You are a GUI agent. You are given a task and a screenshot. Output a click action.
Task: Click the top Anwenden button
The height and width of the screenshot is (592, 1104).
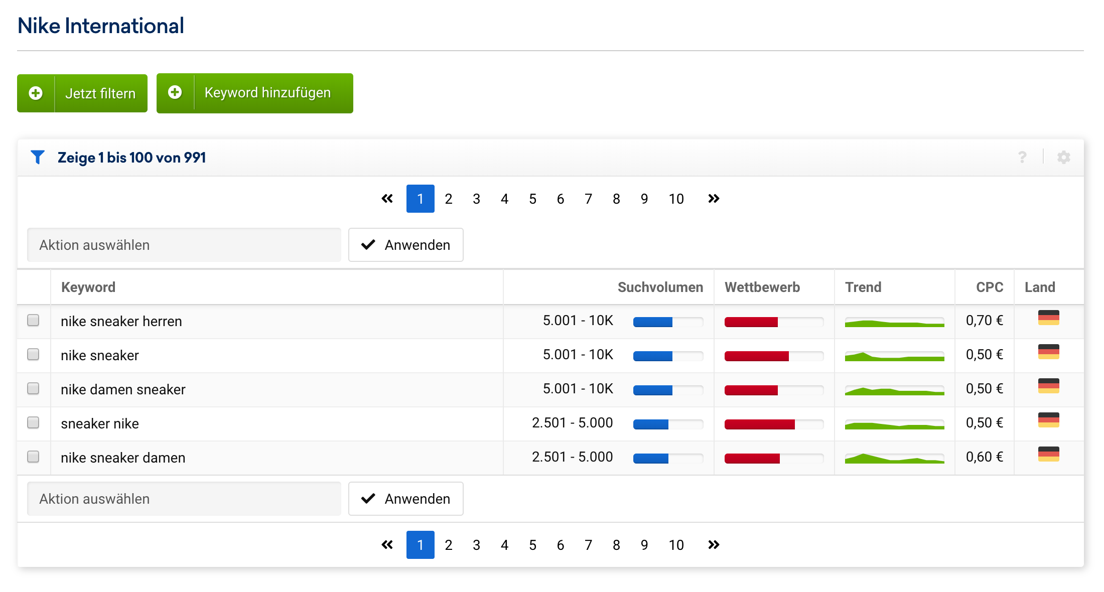tap(405, 245)
